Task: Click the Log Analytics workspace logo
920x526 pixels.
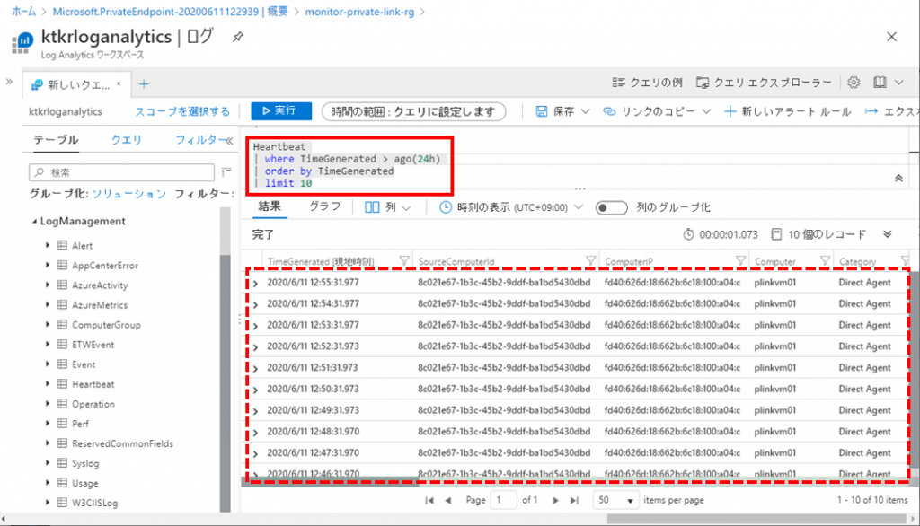Action: 22,43
